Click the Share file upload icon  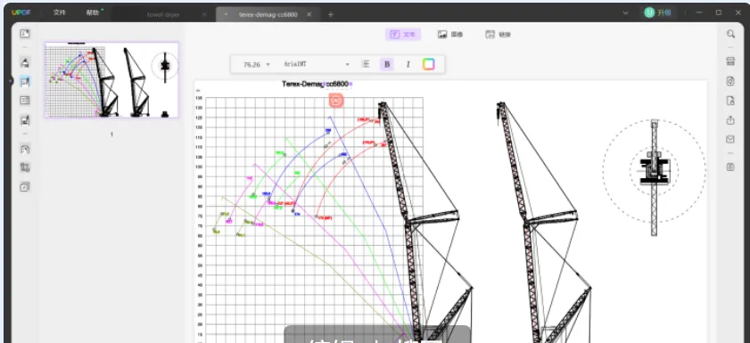(x=730, y=120)
